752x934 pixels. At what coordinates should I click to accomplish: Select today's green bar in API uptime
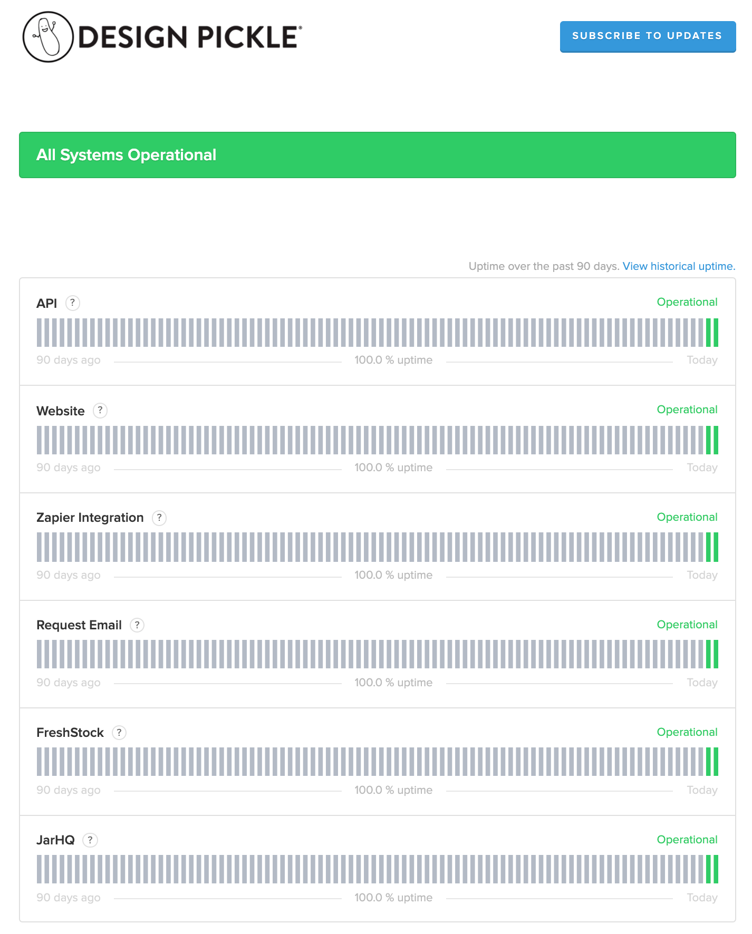716,333
